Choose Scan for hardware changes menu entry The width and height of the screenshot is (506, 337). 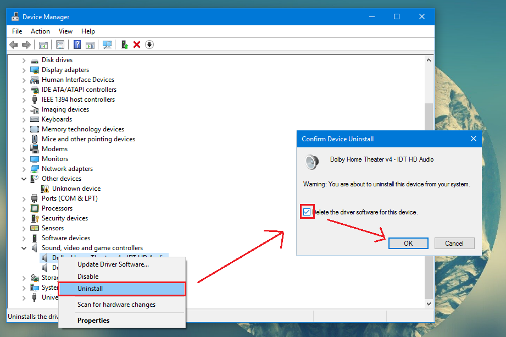pos(122,305)
